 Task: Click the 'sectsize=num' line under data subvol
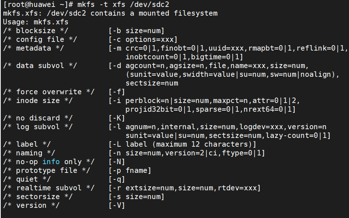click(x=152, y=83)
